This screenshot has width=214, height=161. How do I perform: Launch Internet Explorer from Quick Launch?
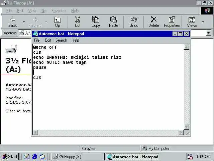coord(34,157)
